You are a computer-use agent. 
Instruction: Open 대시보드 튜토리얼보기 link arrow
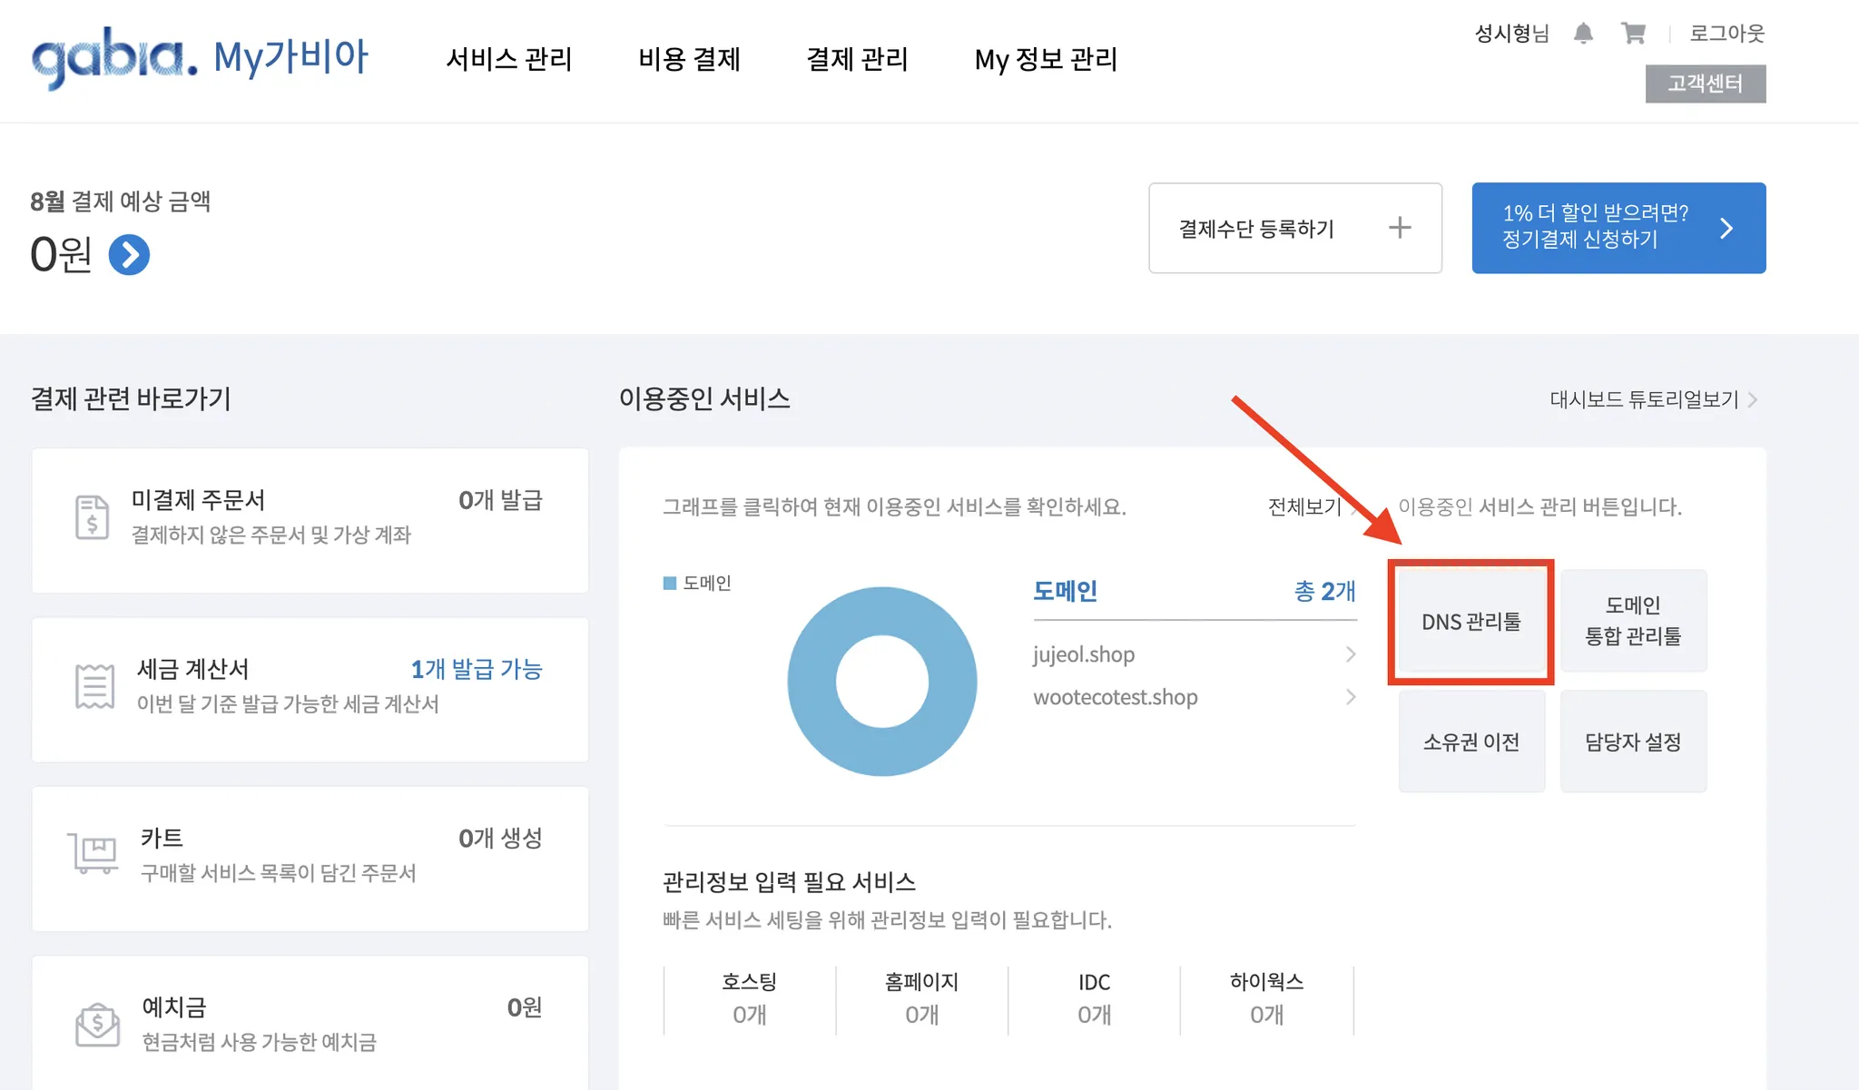click(x=1752, y=399)
